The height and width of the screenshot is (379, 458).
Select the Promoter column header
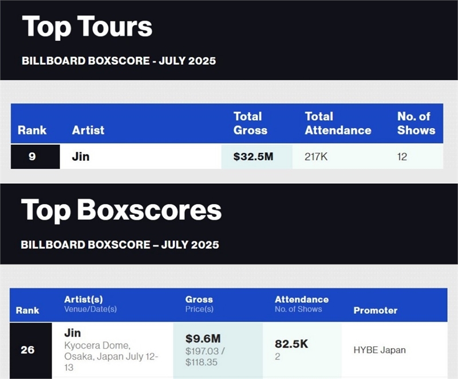click(x=375, y=310)
